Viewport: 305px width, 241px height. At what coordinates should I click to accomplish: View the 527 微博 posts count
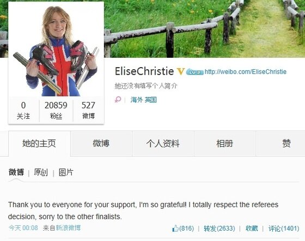tap(88, 110)
